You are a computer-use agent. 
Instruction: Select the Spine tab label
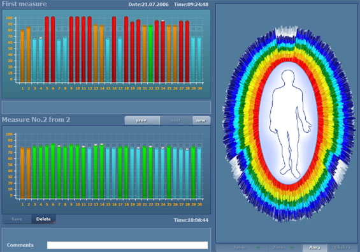[240, 248]
